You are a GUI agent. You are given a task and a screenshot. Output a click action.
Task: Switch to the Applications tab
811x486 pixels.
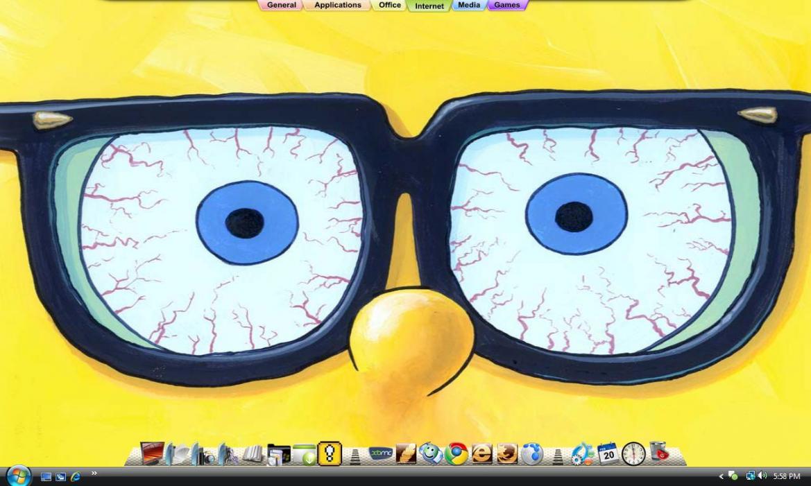[338, 5]
